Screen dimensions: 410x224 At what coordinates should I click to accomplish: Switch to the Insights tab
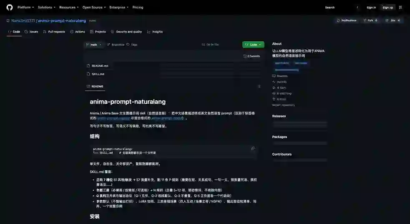[x=155, y=32]
